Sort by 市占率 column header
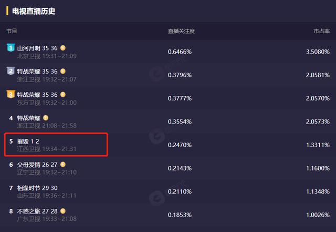Image resolution: width=336 pixels, height=232 pixels. tap(322, 31)
